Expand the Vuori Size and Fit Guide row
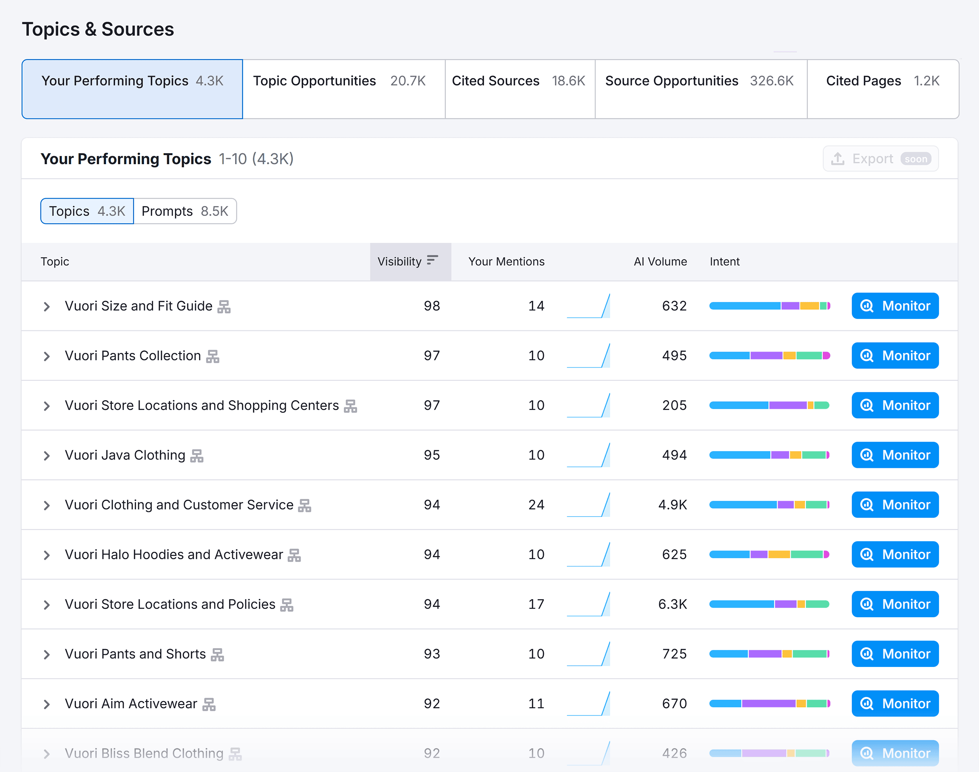The image size is (979, 772). [x=47, y=306]
